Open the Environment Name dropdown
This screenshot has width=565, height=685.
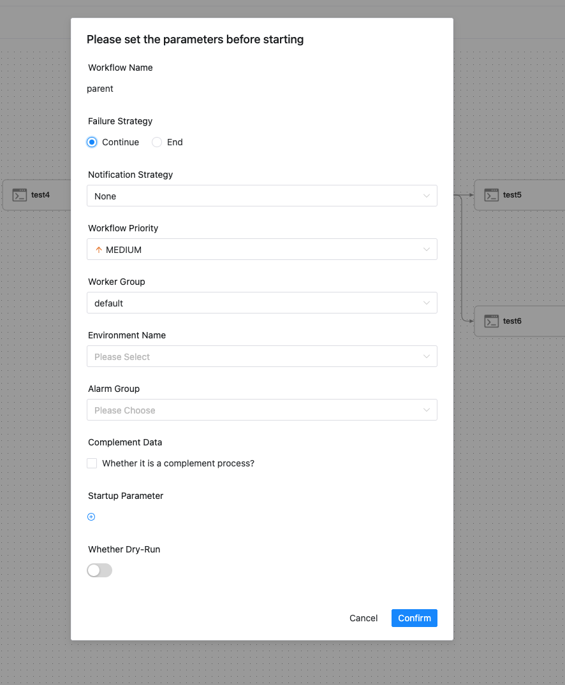click(x=261, y=356)
